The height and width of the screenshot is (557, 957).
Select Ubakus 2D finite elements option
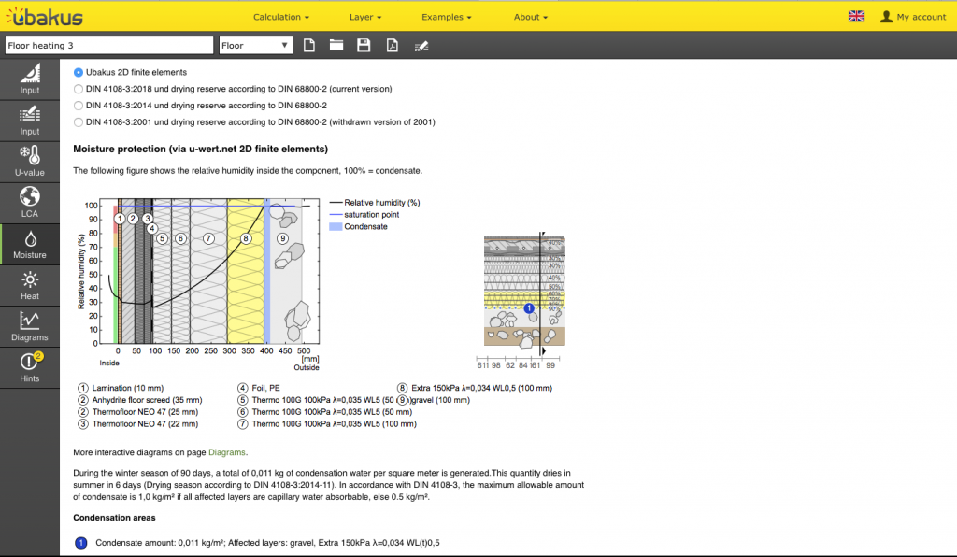click(x=79, y=72)
